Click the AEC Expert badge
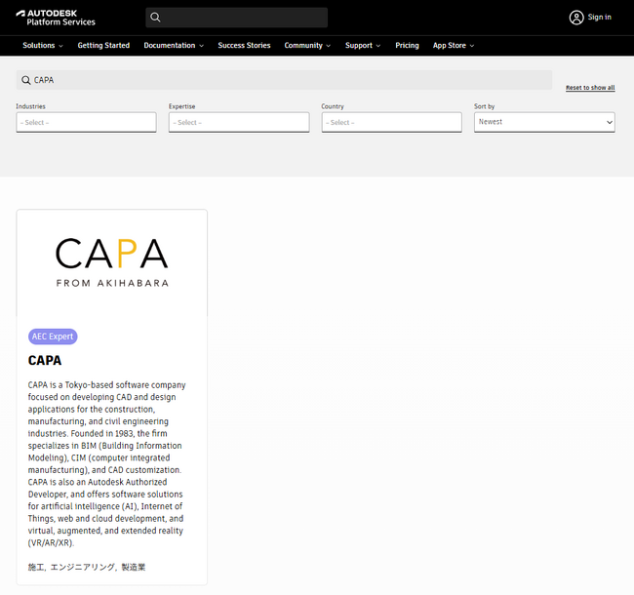The height and width of the screenshot is (595, 634). click(53, 337)
